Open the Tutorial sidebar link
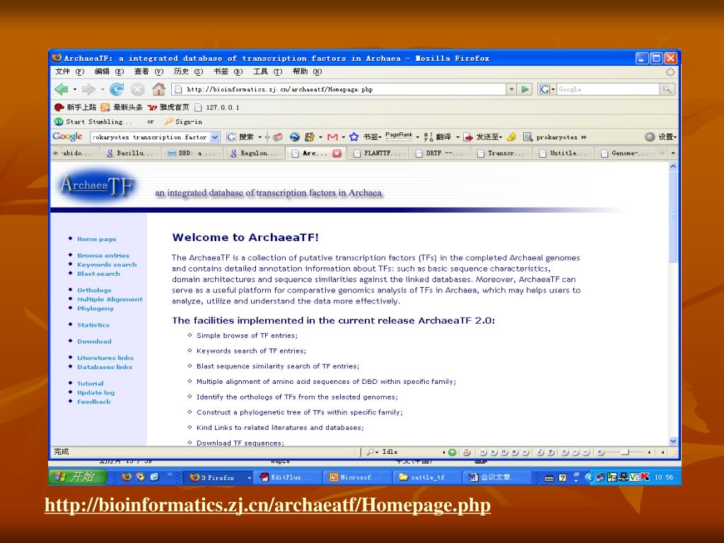 [90, 384]
